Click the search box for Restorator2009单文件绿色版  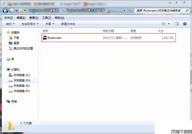click(x=162, y=11)
